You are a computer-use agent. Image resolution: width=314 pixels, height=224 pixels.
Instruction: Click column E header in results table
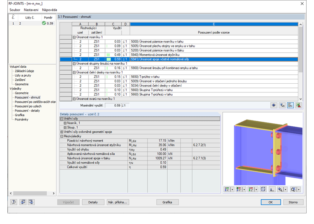pyautogui.click(x=214, y=24)
